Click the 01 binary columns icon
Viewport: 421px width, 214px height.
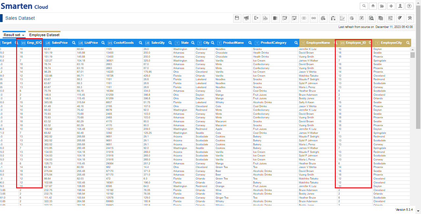390,18
